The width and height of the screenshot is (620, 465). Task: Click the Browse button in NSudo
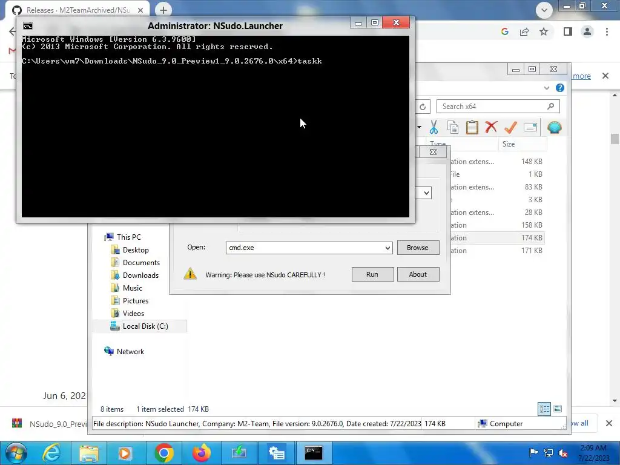pyautogui.click(x=418, y=248)
